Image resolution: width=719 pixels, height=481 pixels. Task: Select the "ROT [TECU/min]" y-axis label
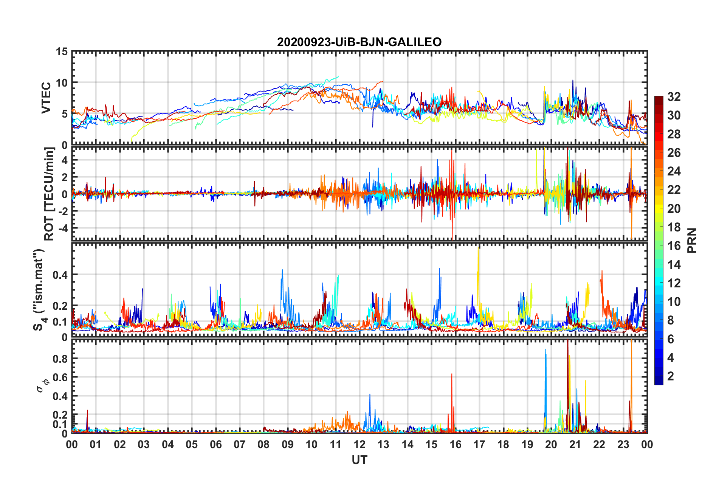49,194
